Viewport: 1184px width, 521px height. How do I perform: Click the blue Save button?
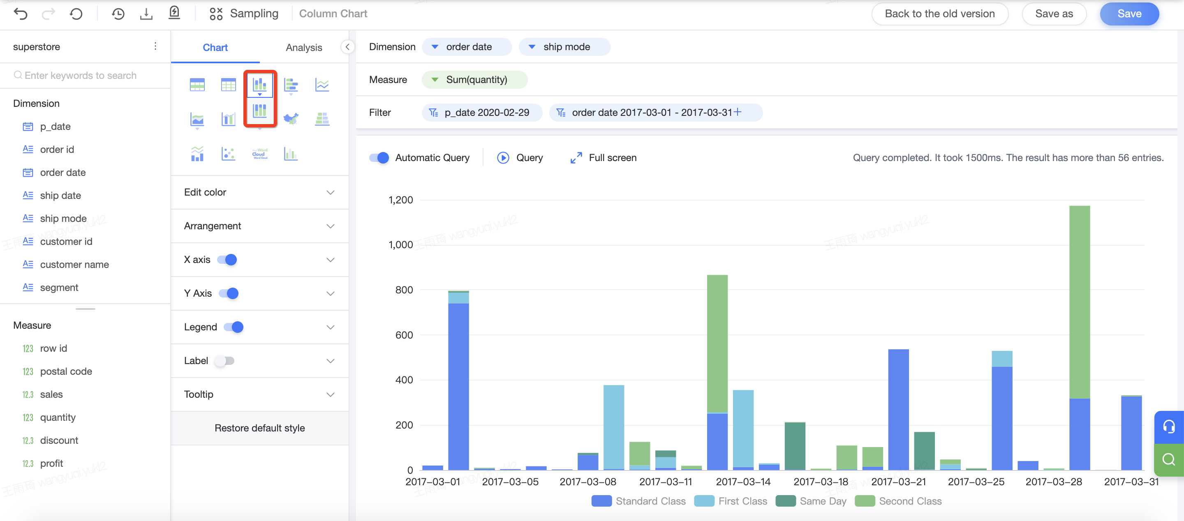tap(1129, 14)
